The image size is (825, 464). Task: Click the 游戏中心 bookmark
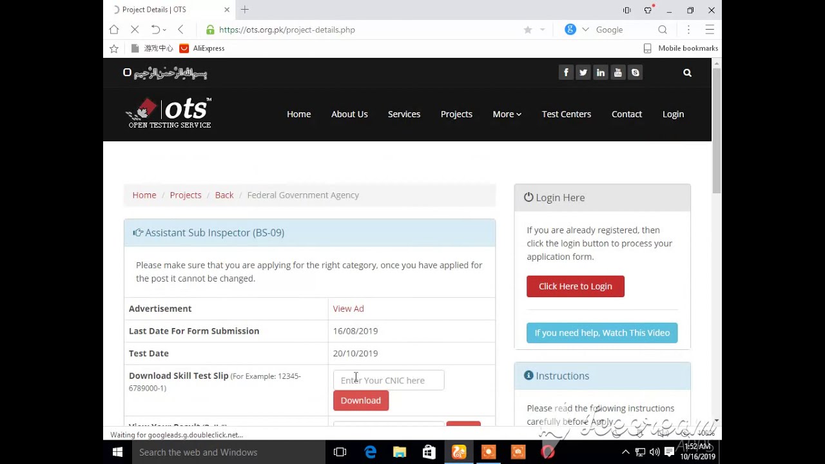pos(152,48)
